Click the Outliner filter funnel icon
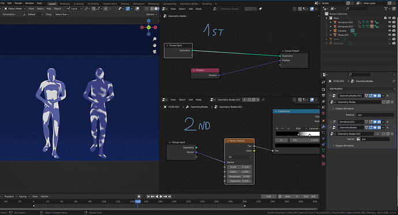Image resolution: width=398 pixels, height=215 pixels. tap(386, 9)
